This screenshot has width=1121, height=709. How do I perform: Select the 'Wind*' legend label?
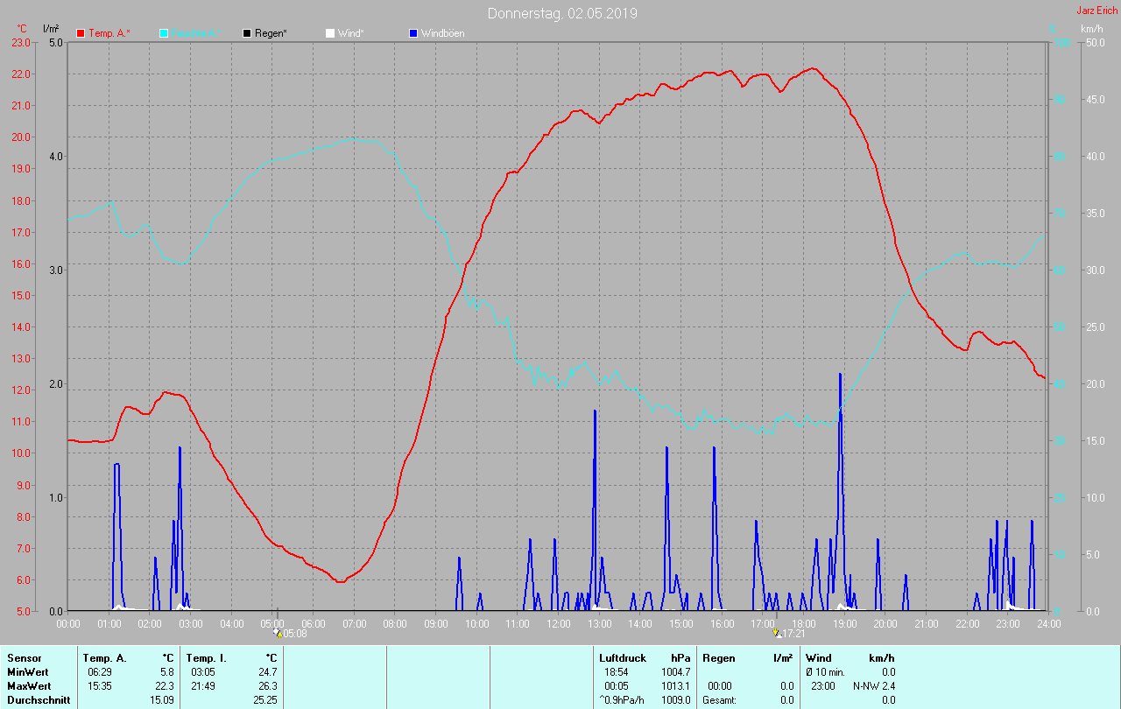pyautogui.click(x=350, y=33)
